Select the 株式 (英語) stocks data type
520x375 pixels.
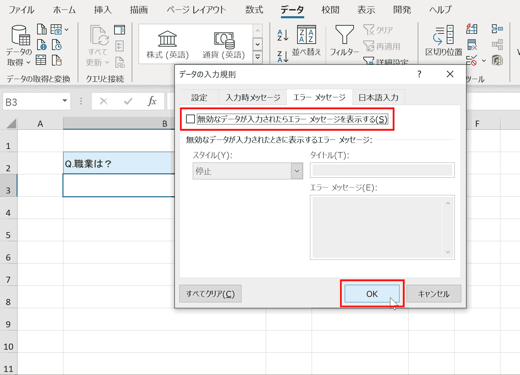[167, 44]
